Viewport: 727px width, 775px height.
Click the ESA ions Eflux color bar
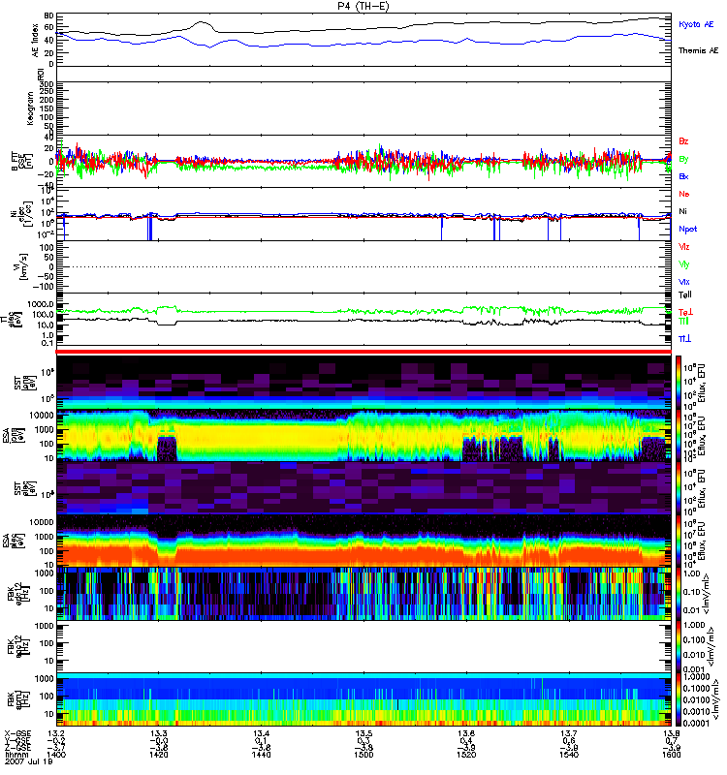[679, 435]
